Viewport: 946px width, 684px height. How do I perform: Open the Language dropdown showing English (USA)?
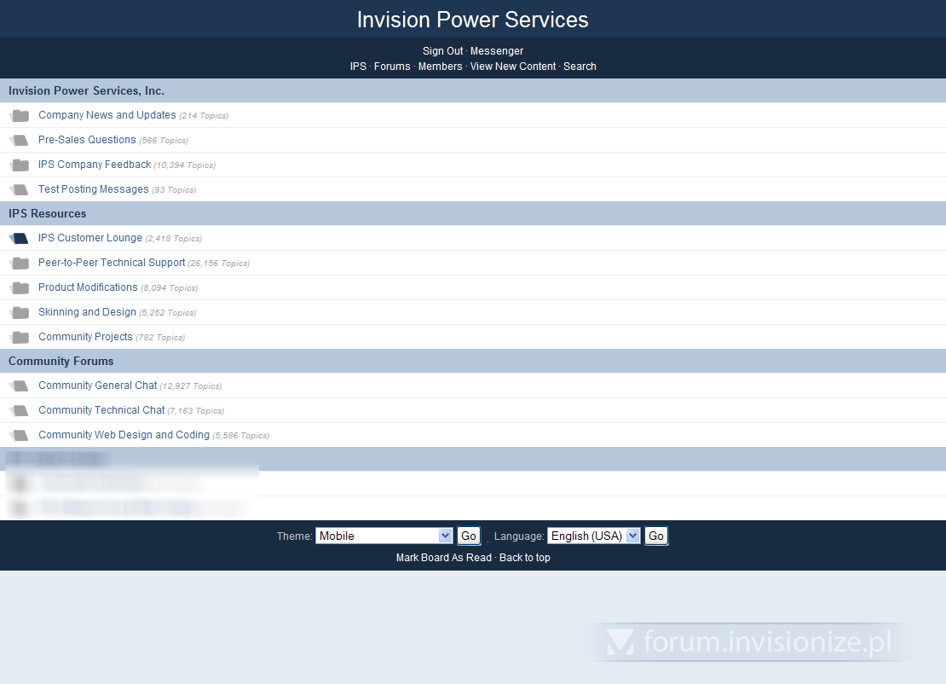pos(593,536)
